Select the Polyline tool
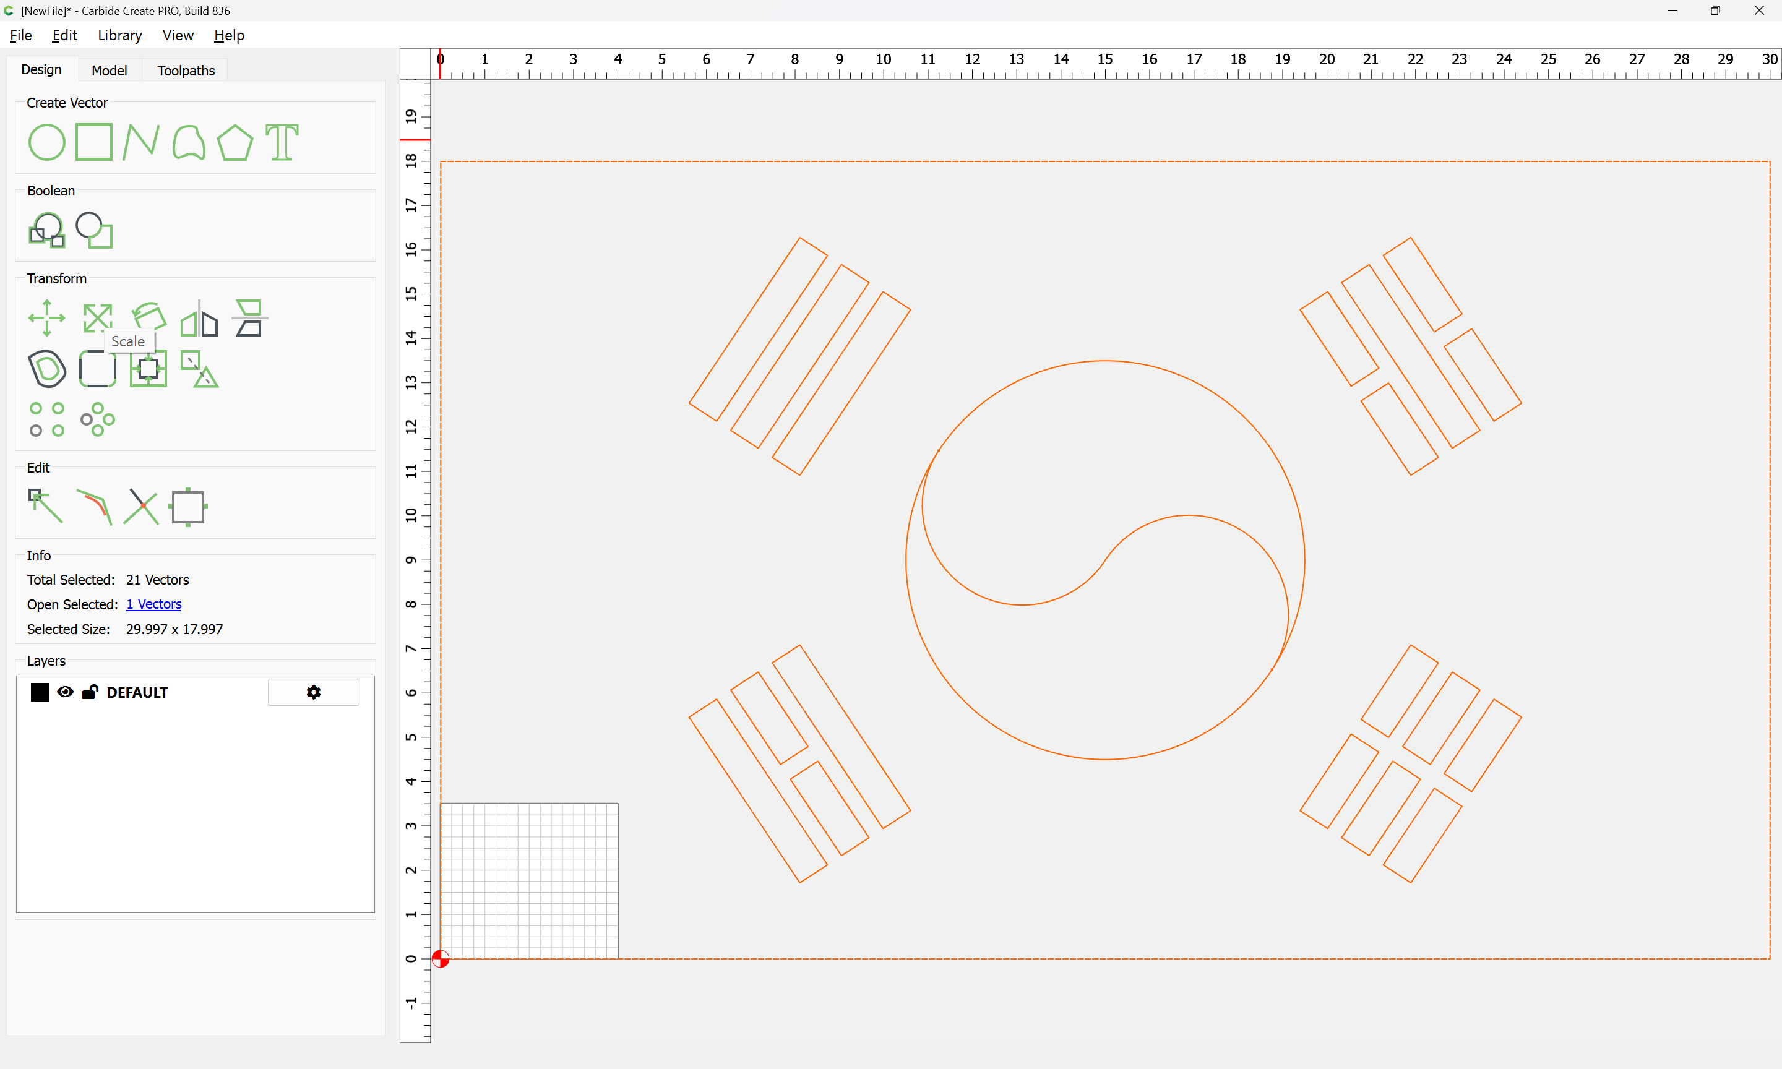 point(140,142)
